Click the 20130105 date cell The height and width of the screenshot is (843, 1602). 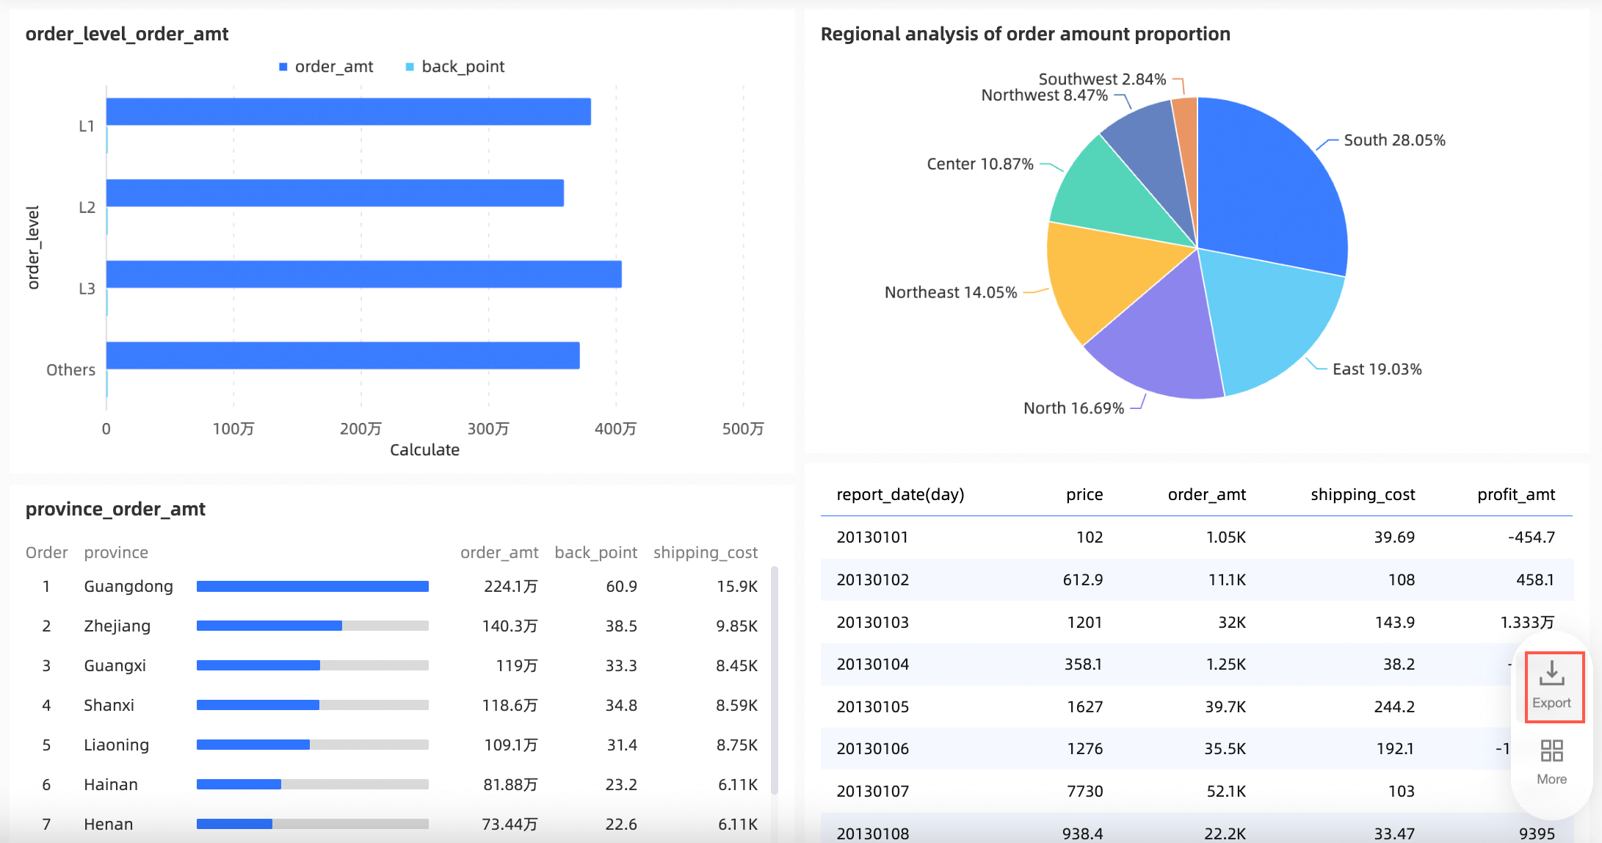point(872,706)
